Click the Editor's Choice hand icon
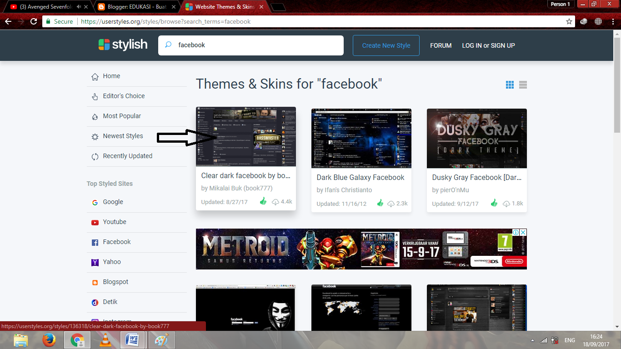This screenshot has height=349, width=621. click(x=95, y=96)
